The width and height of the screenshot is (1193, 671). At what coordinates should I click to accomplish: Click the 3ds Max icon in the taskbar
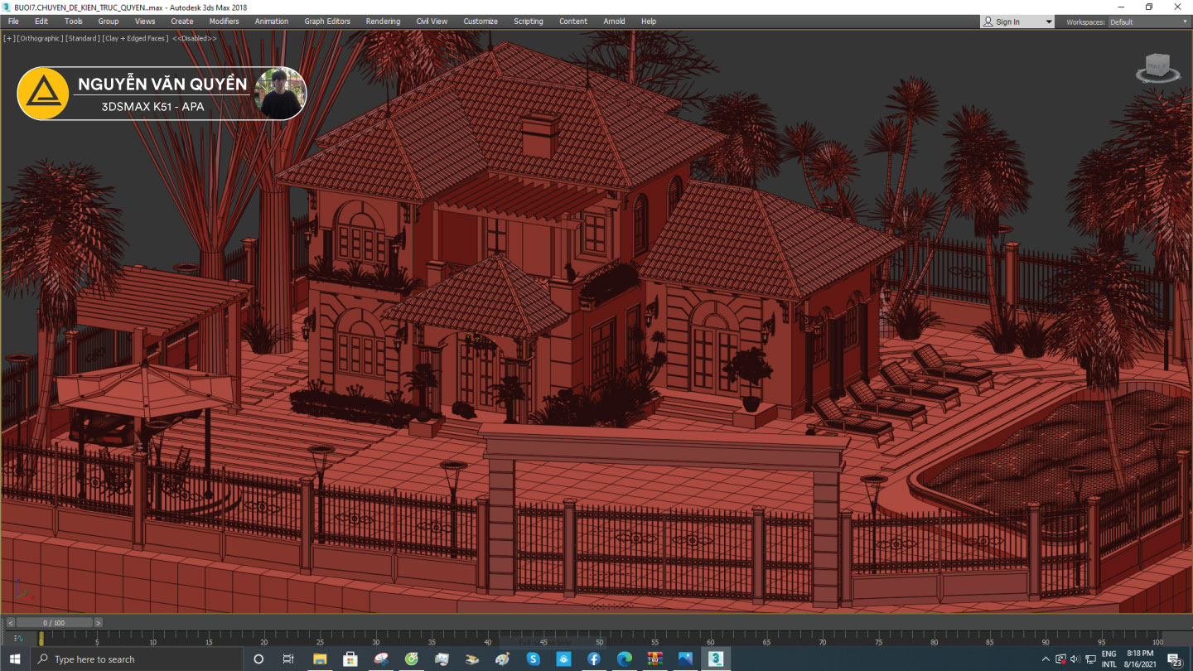click(716, 659)
